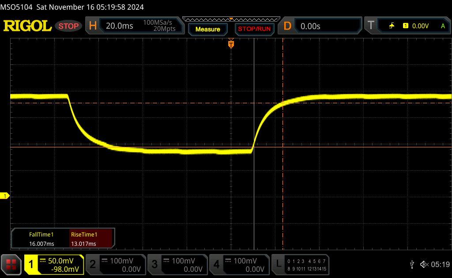Click the rising edge trigger type icon
The height and width of the screenshot is (278, 452).
click(392, 26)
